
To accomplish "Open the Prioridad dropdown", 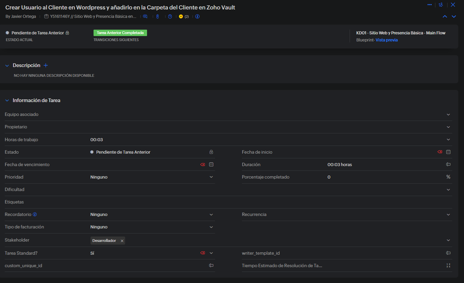I will pyautogui.click(x=211, y=177).
